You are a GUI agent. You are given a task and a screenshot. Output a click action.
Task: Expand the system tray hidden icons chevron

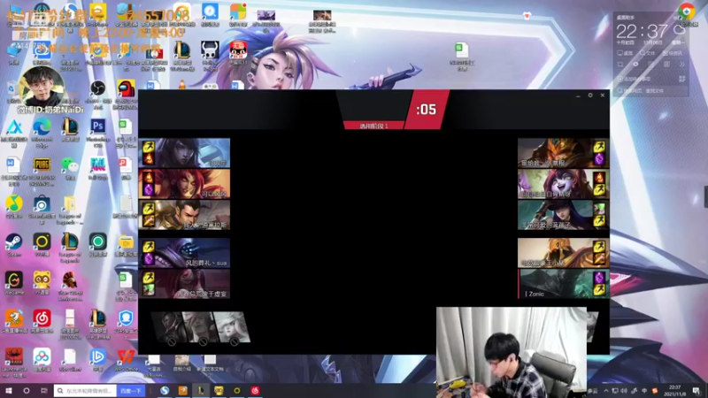tap(606, 391)
